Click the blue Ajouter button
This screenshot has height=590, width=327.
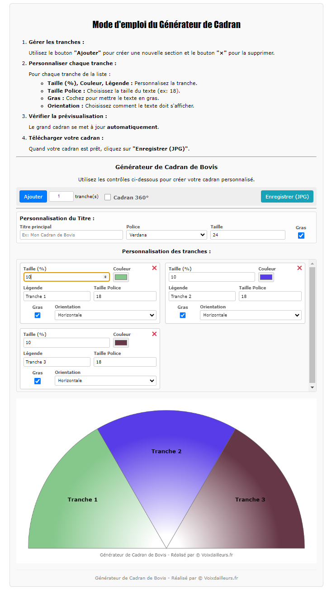pyautogui.click(x=33, y=197)
